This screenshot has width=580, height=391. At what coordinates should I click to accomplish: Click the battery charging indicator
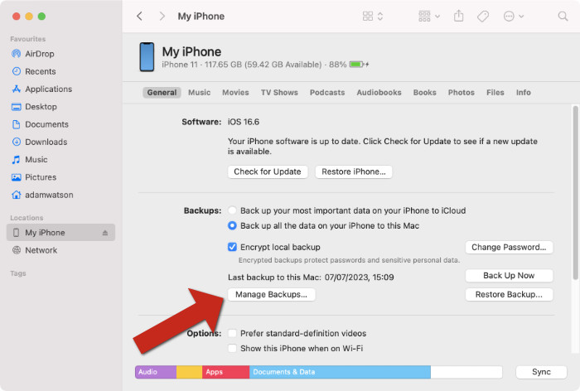click(359, 65)
